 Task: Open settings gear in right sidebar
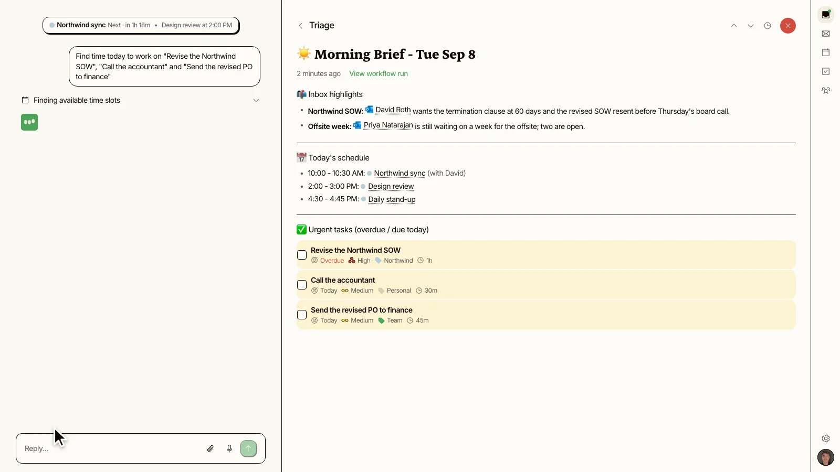[826, 438]
